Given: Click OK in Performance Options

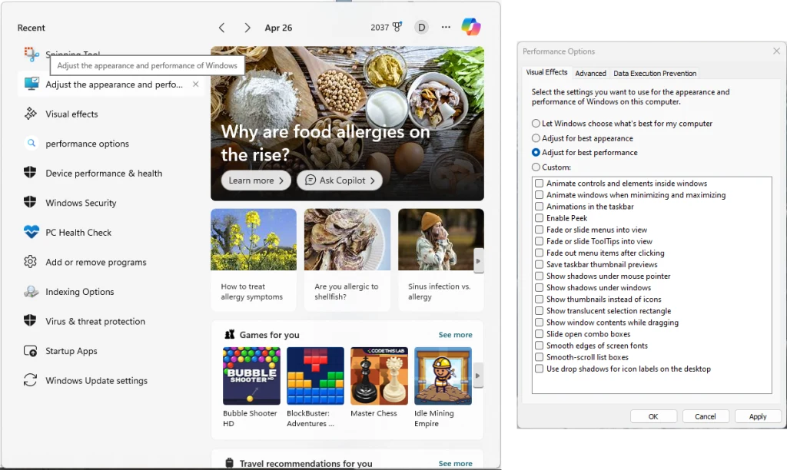Looking at the screenshot, I should click(x=653, y=416).
